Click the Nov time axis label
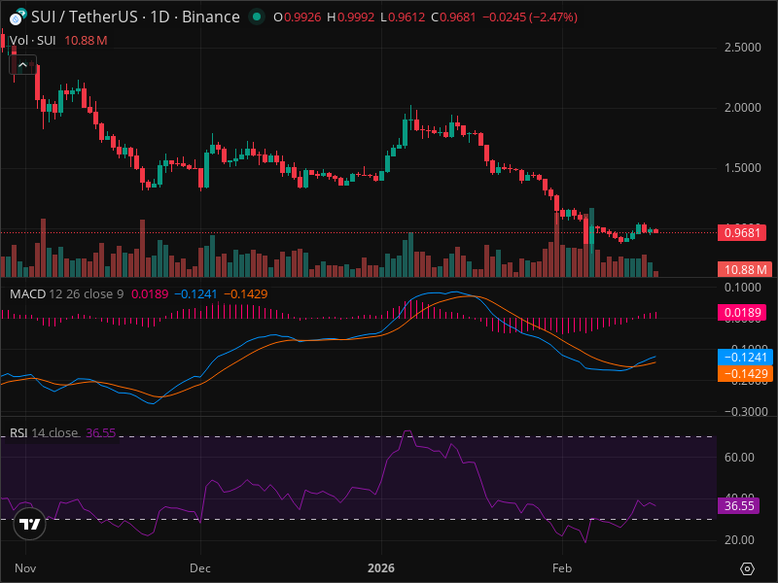Screen dimensions: 778x583 click(x=25, y=568)
